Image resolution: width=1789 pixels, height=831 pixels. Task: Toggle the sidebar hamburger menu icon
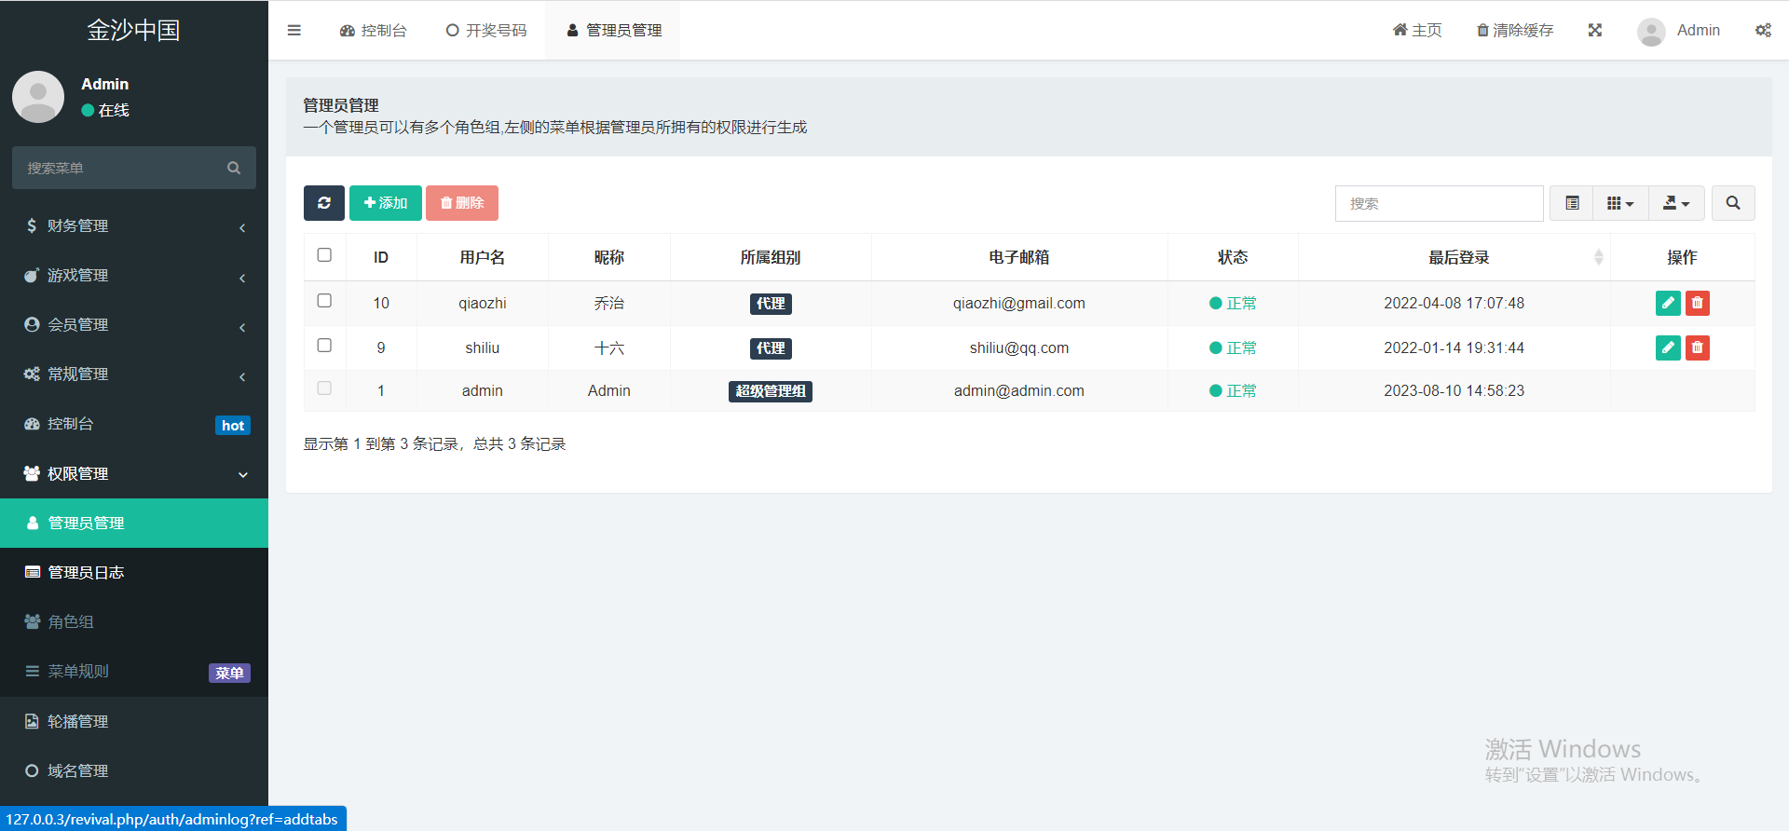(294, 30)
